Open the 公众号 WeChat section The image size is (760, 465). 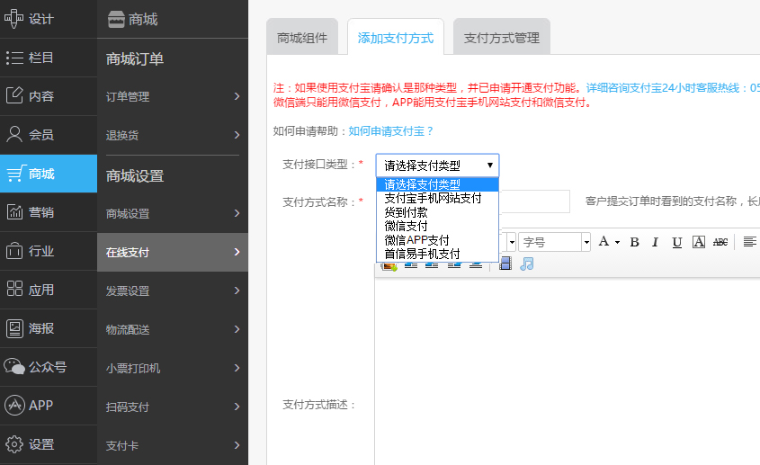(x=49, y=367)
